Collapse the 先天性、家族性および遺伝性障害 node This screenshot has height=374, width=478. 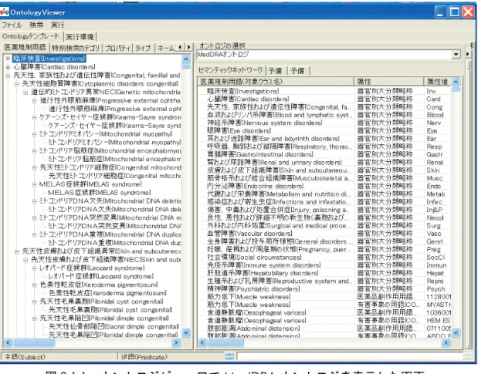(8, 76)
